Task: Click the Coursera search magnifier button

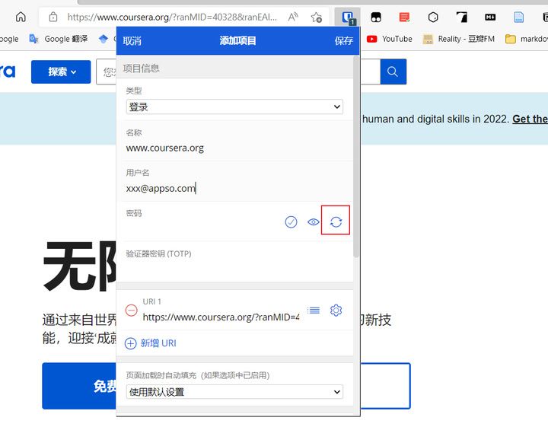Action: [x=393, y=72]
